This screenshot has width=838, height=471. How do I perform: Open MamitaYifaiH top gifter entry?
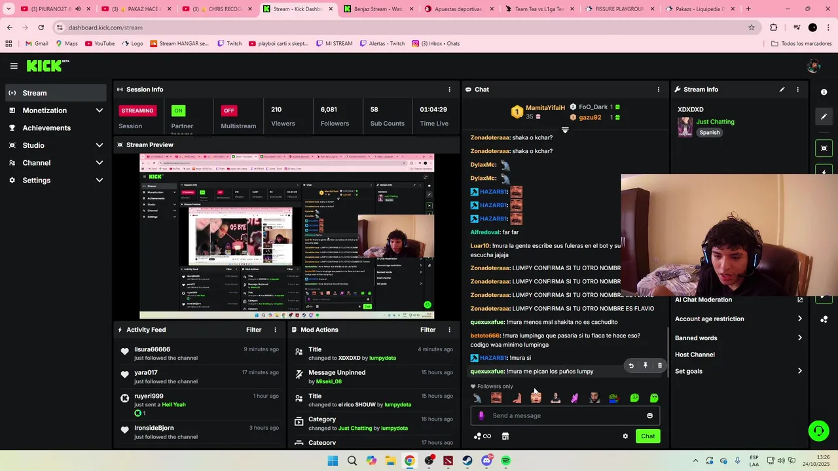tap(539, 112)
